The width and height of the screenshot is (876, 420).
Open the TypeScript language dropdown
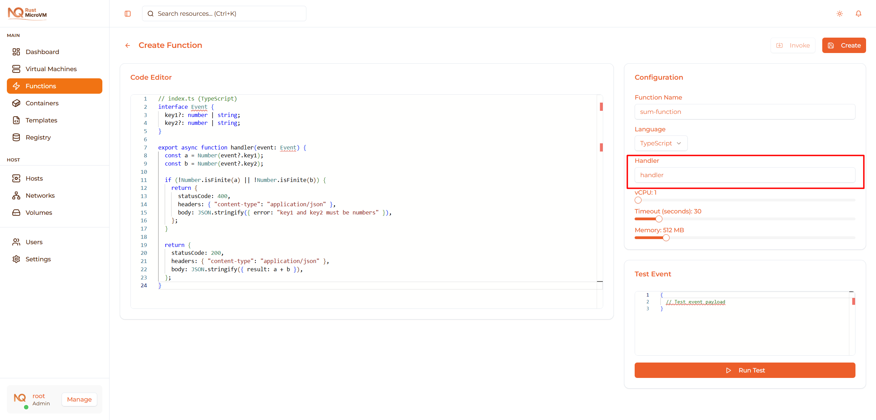[660, 143]
